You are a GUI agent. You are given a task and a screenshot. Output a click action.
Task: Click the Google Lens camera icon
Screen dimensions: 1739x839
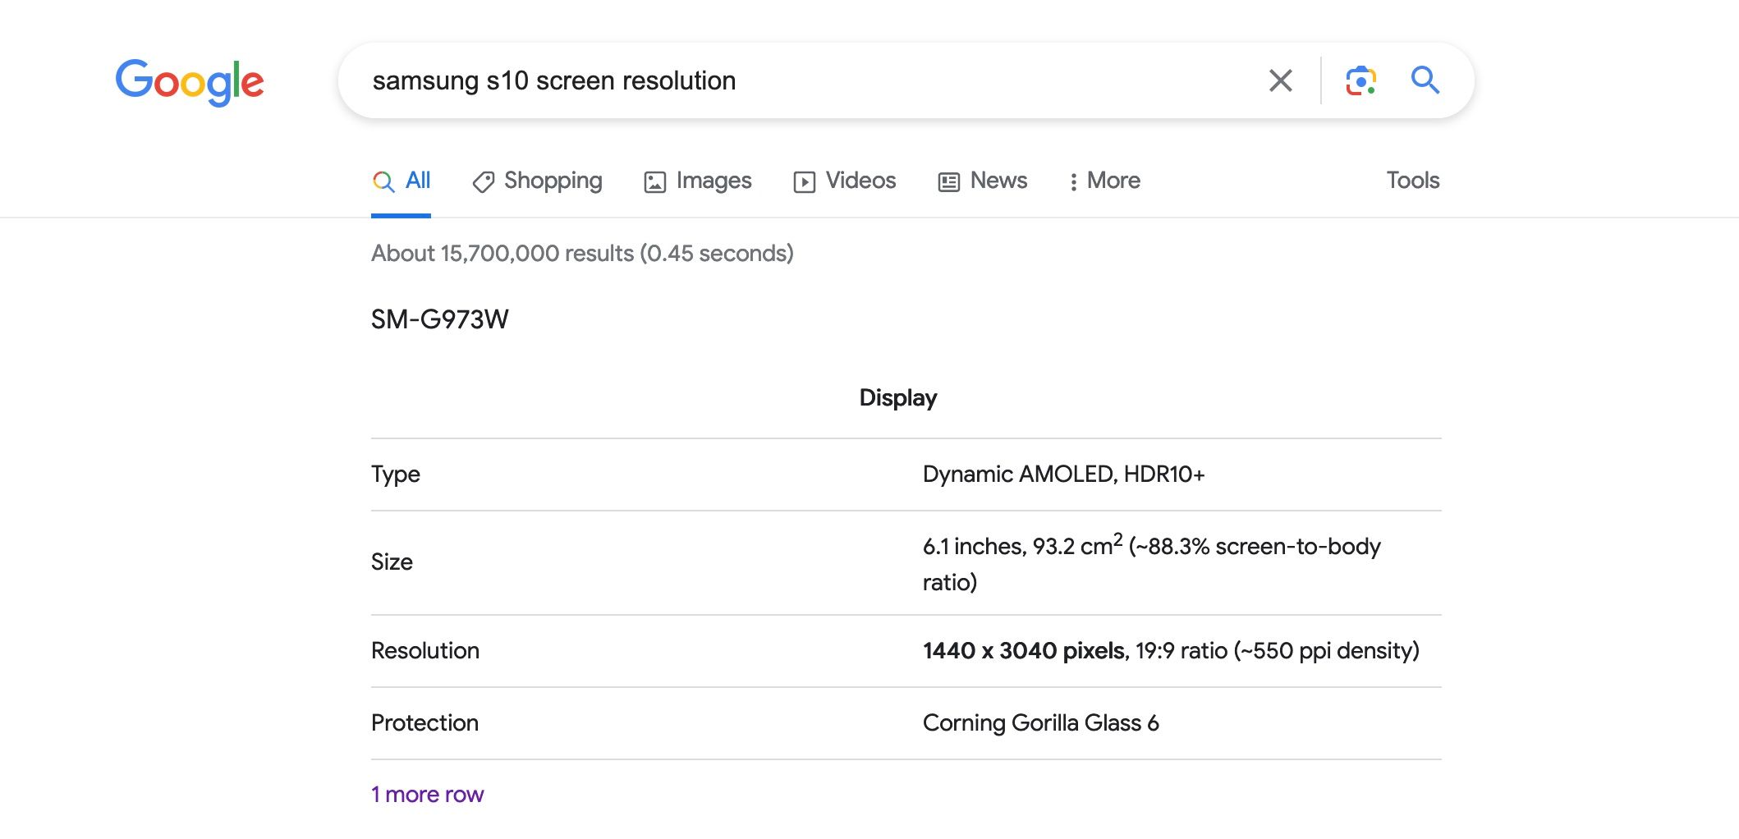click(x=1360, y=80)
